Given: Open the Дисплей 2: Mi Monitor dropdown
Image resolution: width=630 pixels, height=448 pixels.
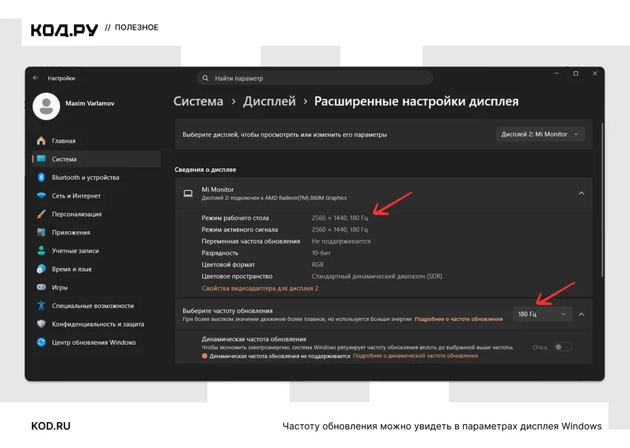Looking at the screenshot, I should tap(540, 134).
